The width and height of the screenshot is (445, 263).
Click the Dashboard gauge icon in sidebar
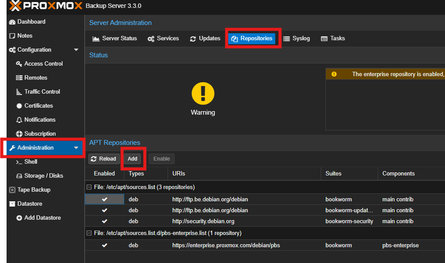(12, 22)
